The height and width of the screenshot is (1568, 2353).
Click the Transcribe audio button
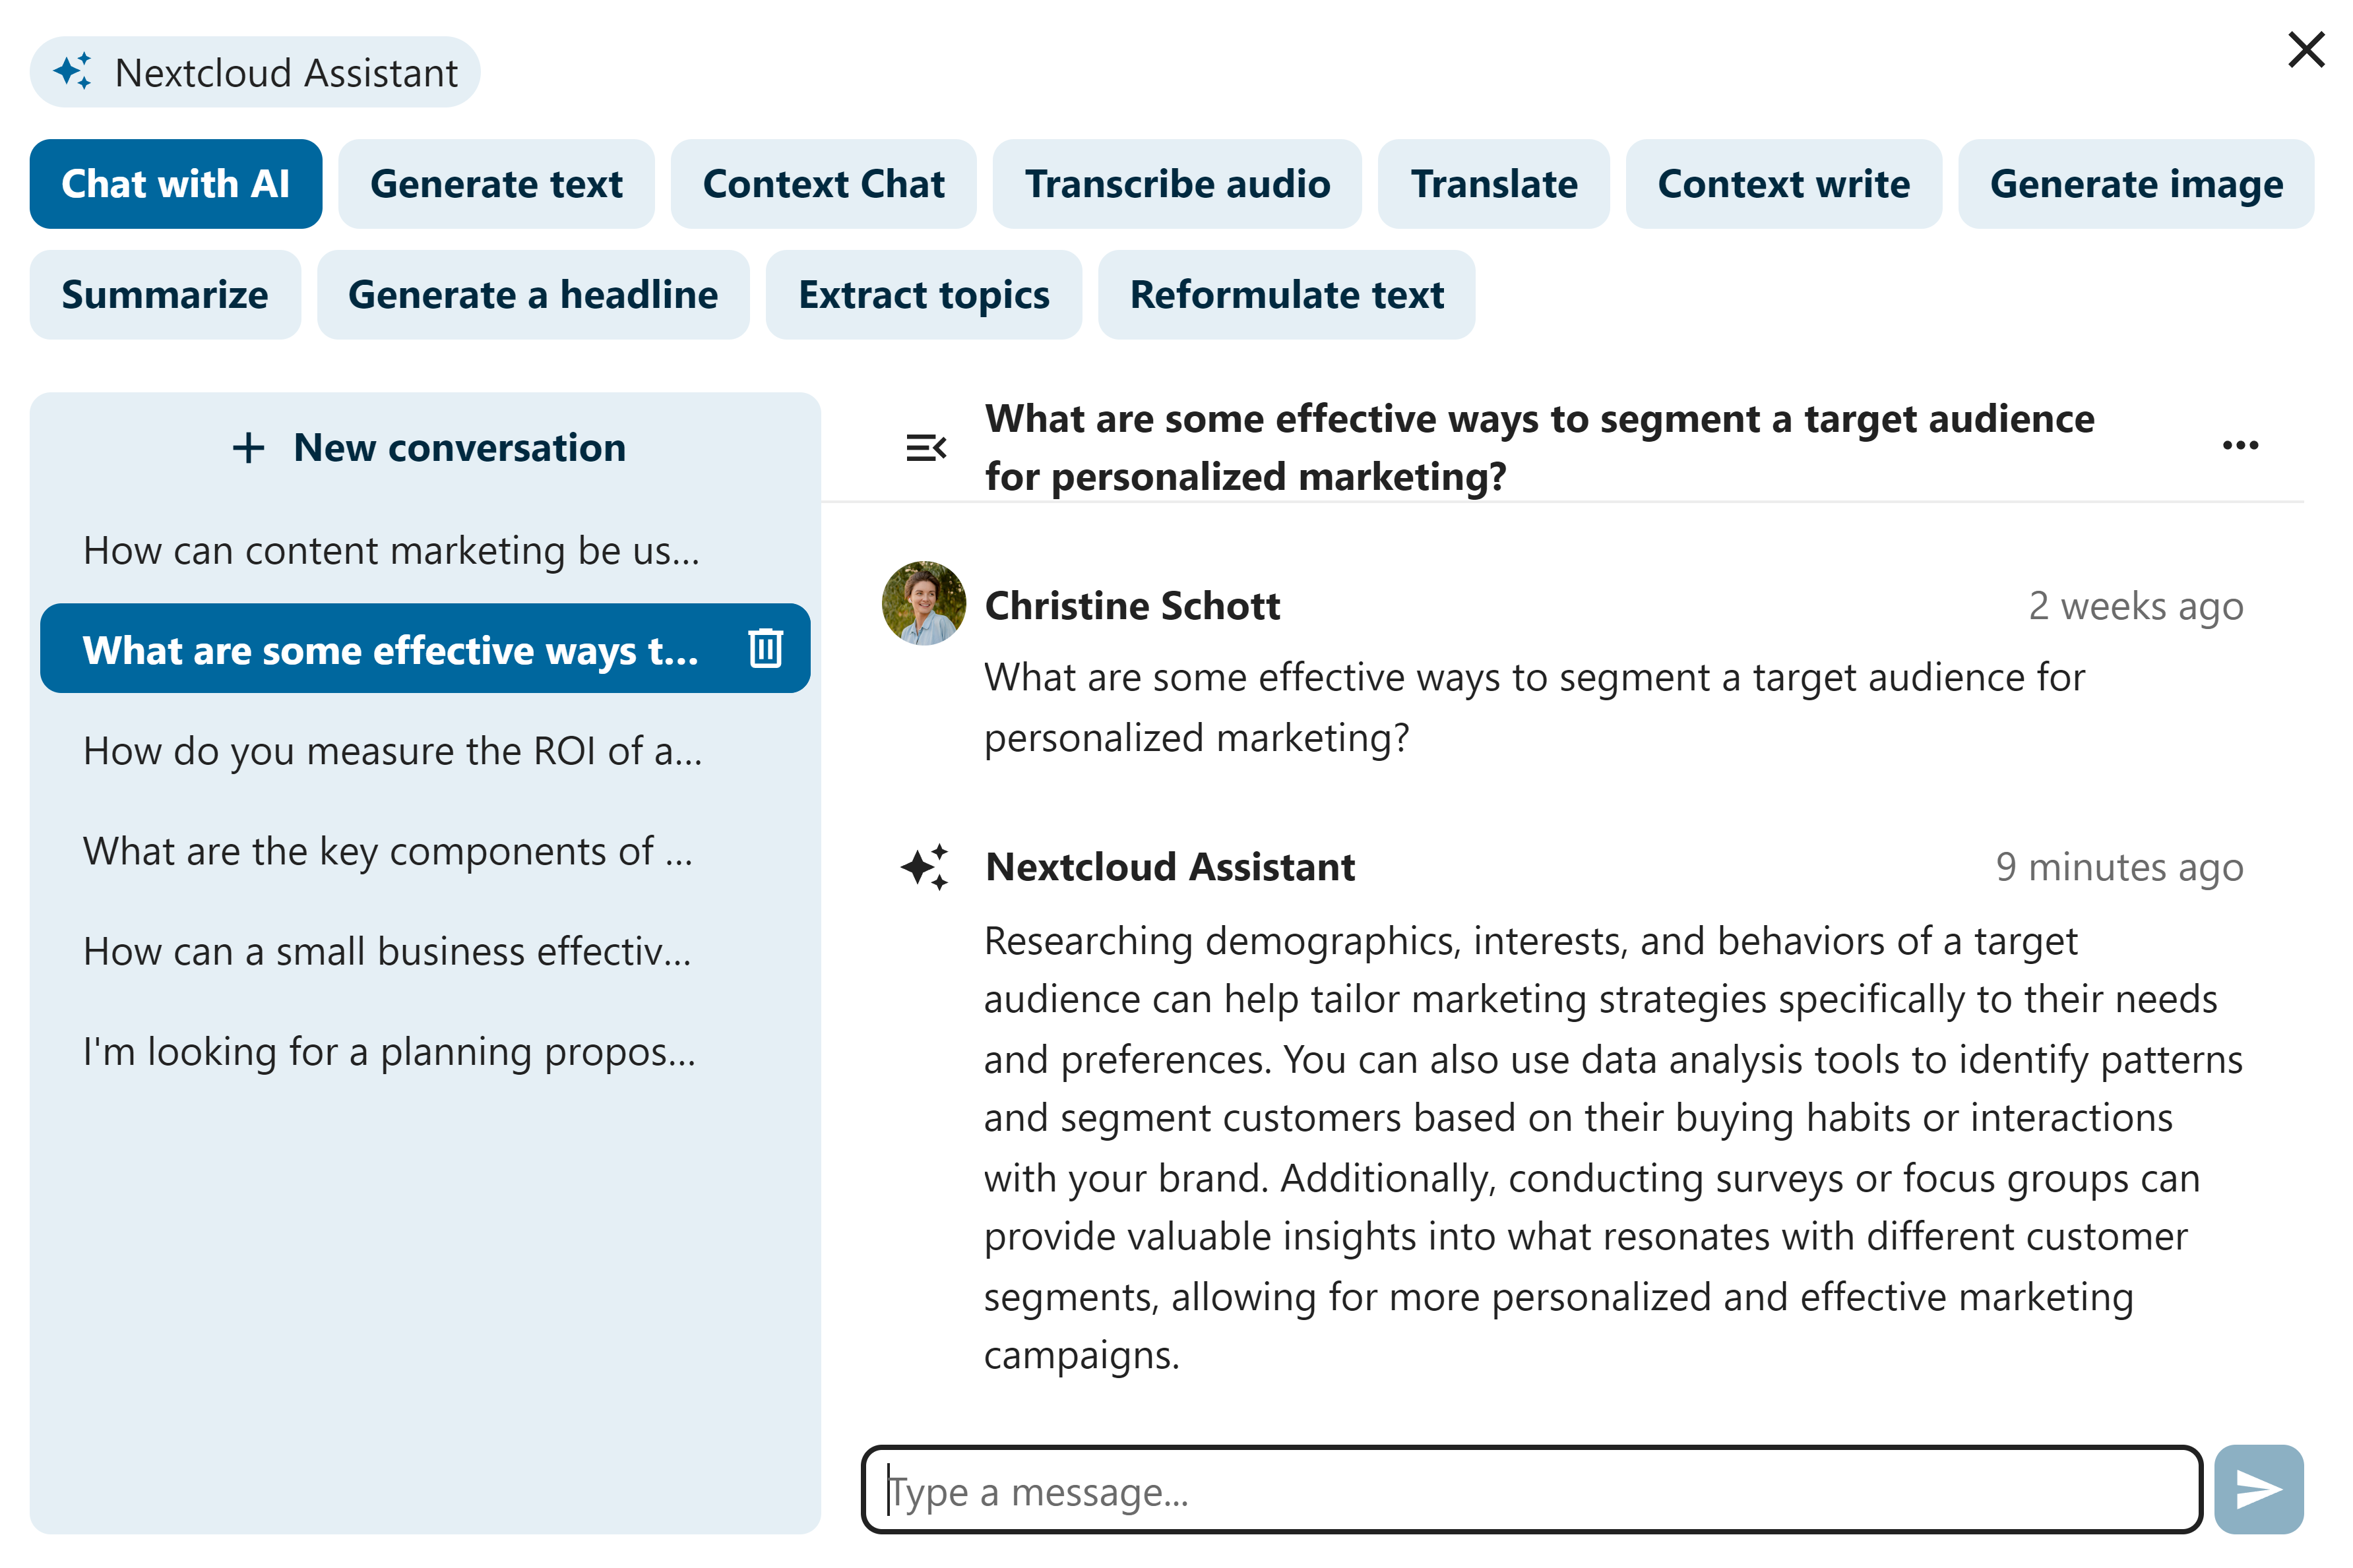coord(1177,182)
